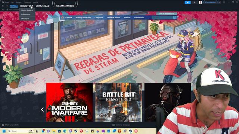Click Añadir un producto
The image size is (239, 134).
coord(10,125)
